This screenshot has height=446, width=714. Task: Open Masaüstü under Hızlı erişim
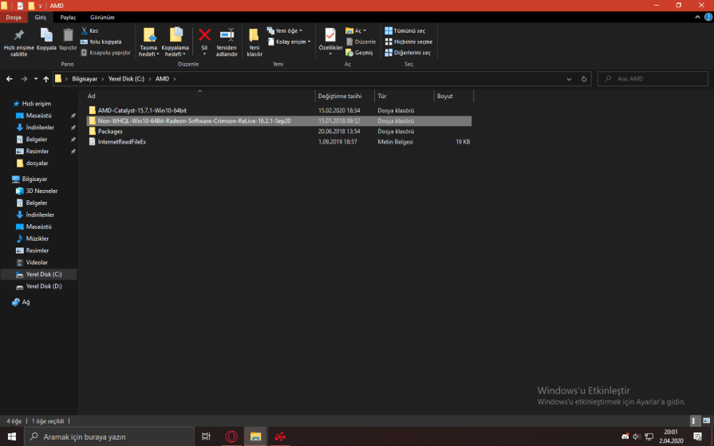tap(39, 116)
